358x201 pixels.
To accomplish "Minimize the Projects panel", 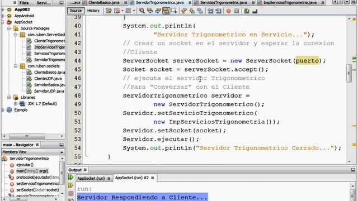I will pos(61,3).
